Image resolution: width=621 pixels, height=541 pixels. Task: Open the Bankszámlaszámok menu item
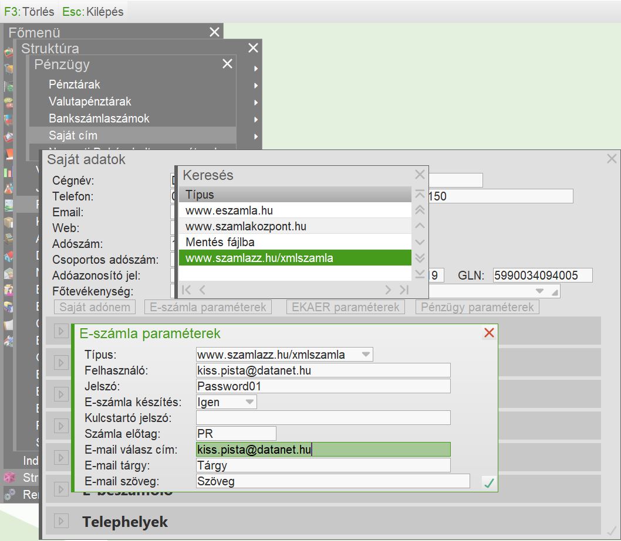tap(99, 118)
